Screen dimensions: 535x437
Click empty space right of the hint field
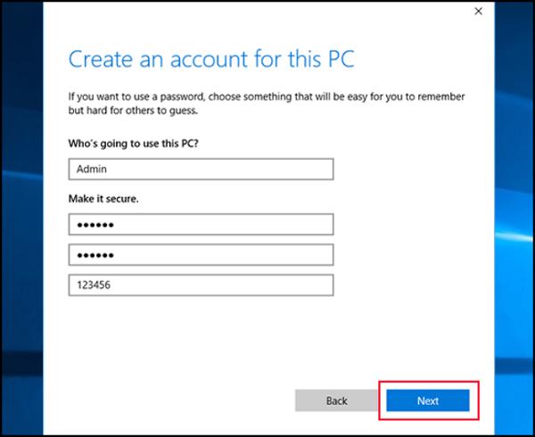pos(410,284)
